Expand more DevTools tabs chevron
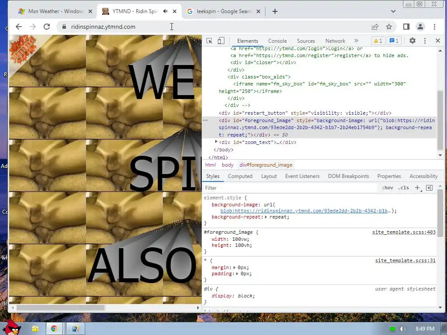 pyautogui.click(x=356, y=41)
